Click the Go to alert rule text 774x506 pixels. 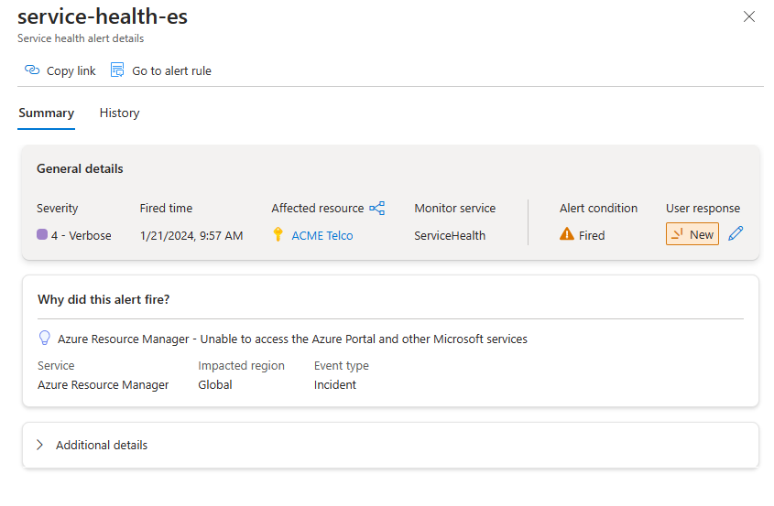(x=171, y=70)
